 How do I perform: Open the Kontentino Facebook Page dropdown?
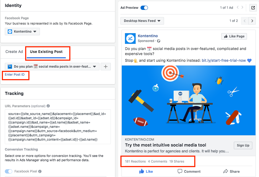pos(22,32)
